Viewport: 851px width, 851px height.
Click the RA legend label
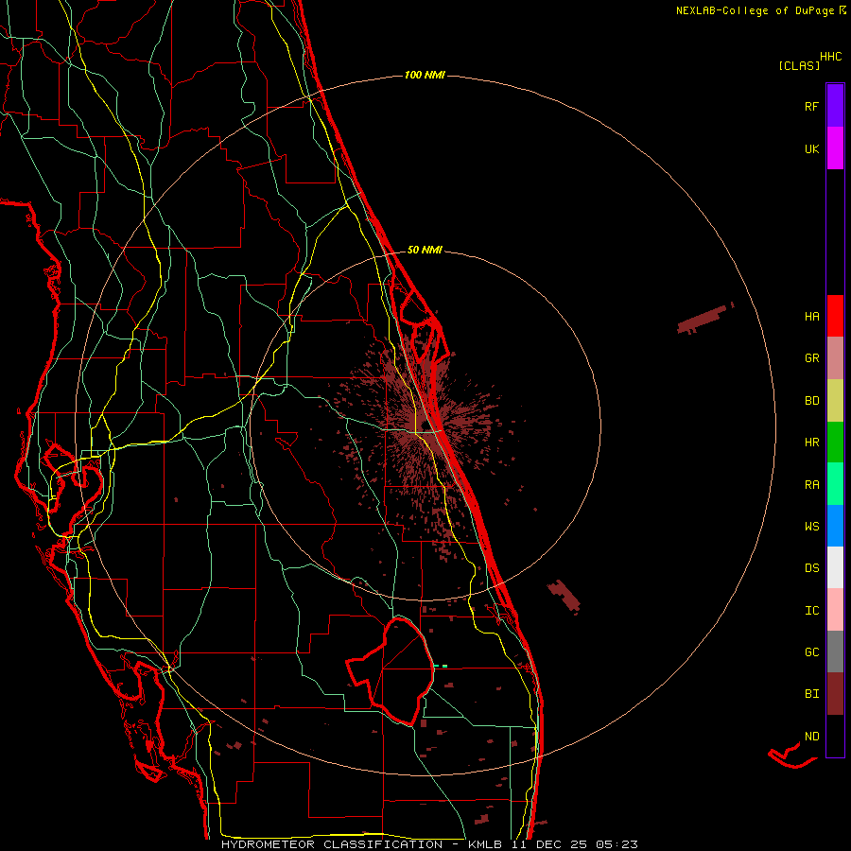pyautogui.click(x=811, y=485)
